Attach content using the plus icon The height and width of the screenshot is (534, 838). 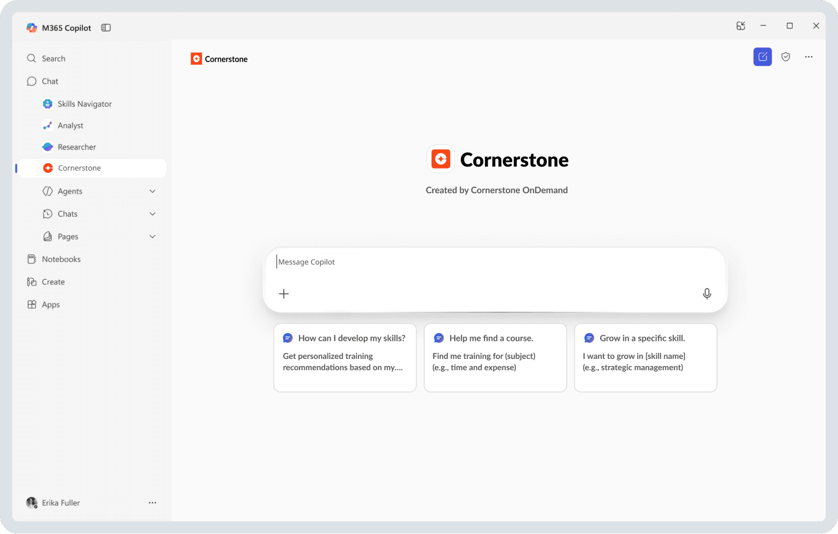tap(284, 293)
